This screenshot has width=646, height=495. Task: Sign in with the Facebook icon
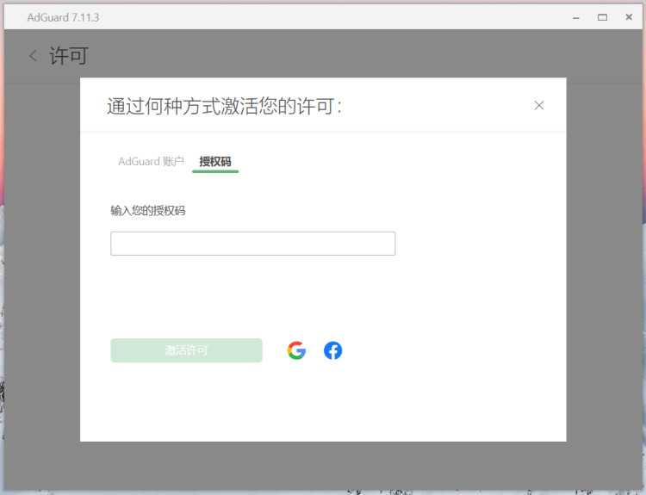(332, 350)
